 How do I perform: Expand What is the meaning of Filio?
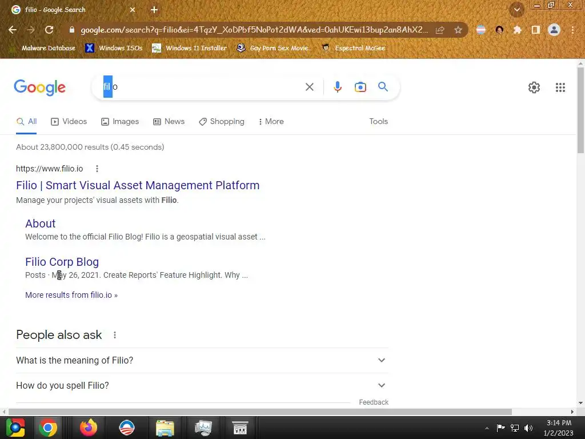[x=202, y=360]
